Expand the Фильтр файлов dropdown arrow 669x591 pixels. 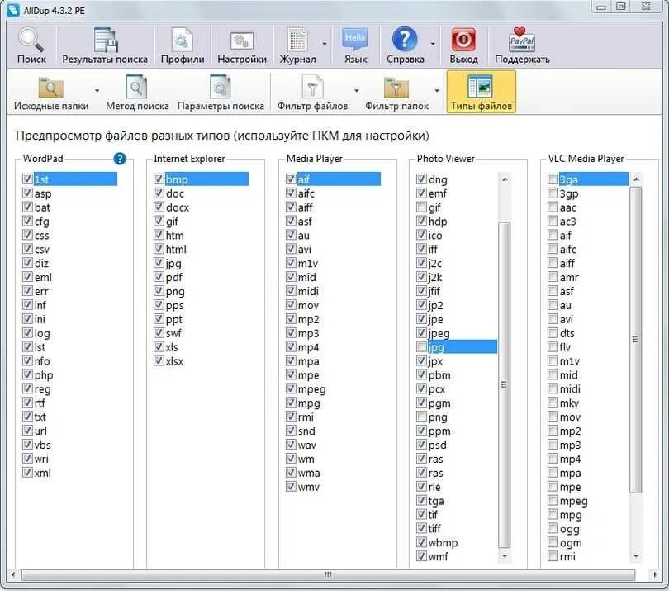[x=356, y=91]
